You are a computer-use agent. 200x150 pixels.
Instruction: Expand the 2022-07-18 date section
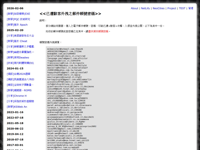click(15, 118)
